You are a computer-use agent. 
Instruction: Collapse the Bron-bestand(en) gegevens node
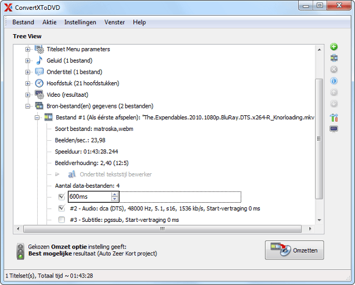(28, 106)
